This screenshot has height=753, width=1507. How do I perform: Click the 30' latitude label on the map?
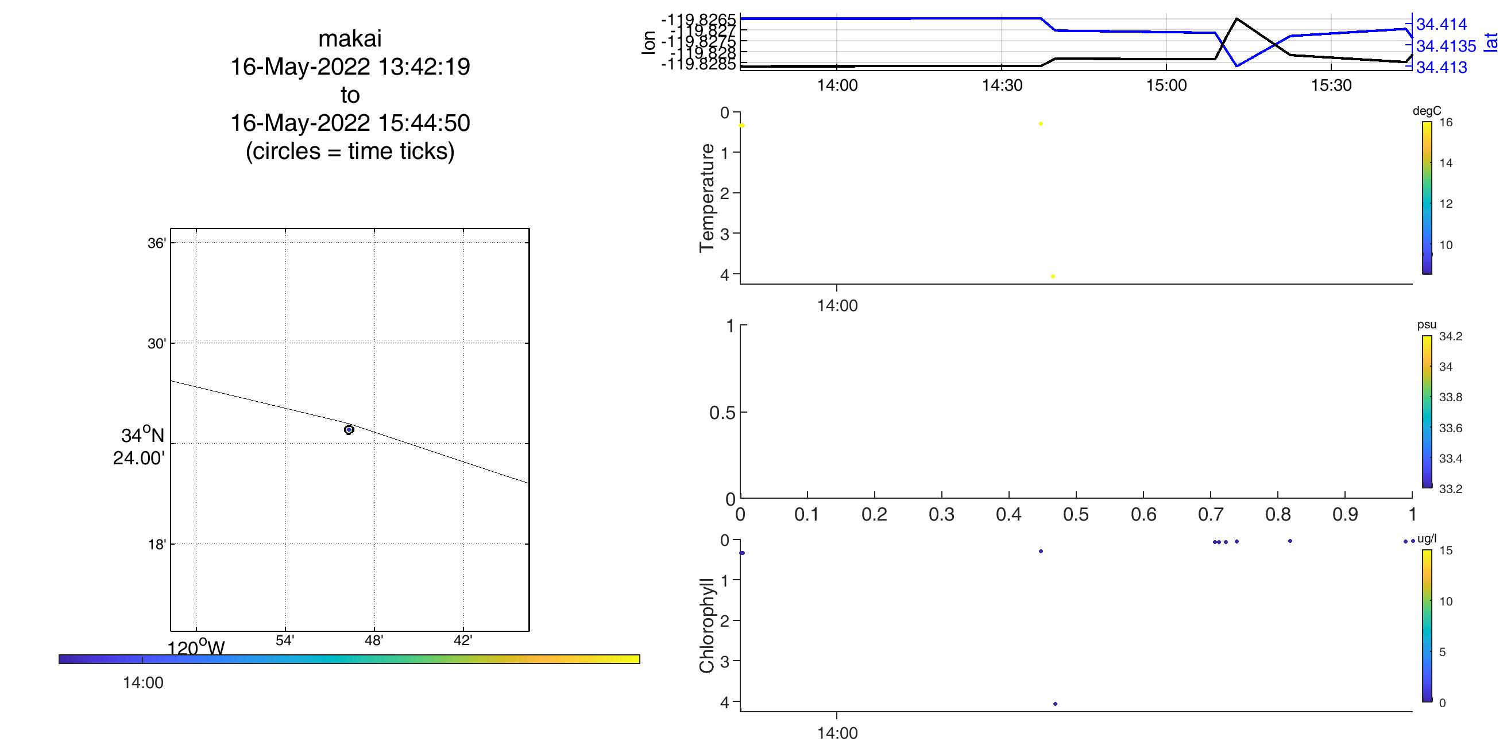pyautogui.click(x=157, y=344)
